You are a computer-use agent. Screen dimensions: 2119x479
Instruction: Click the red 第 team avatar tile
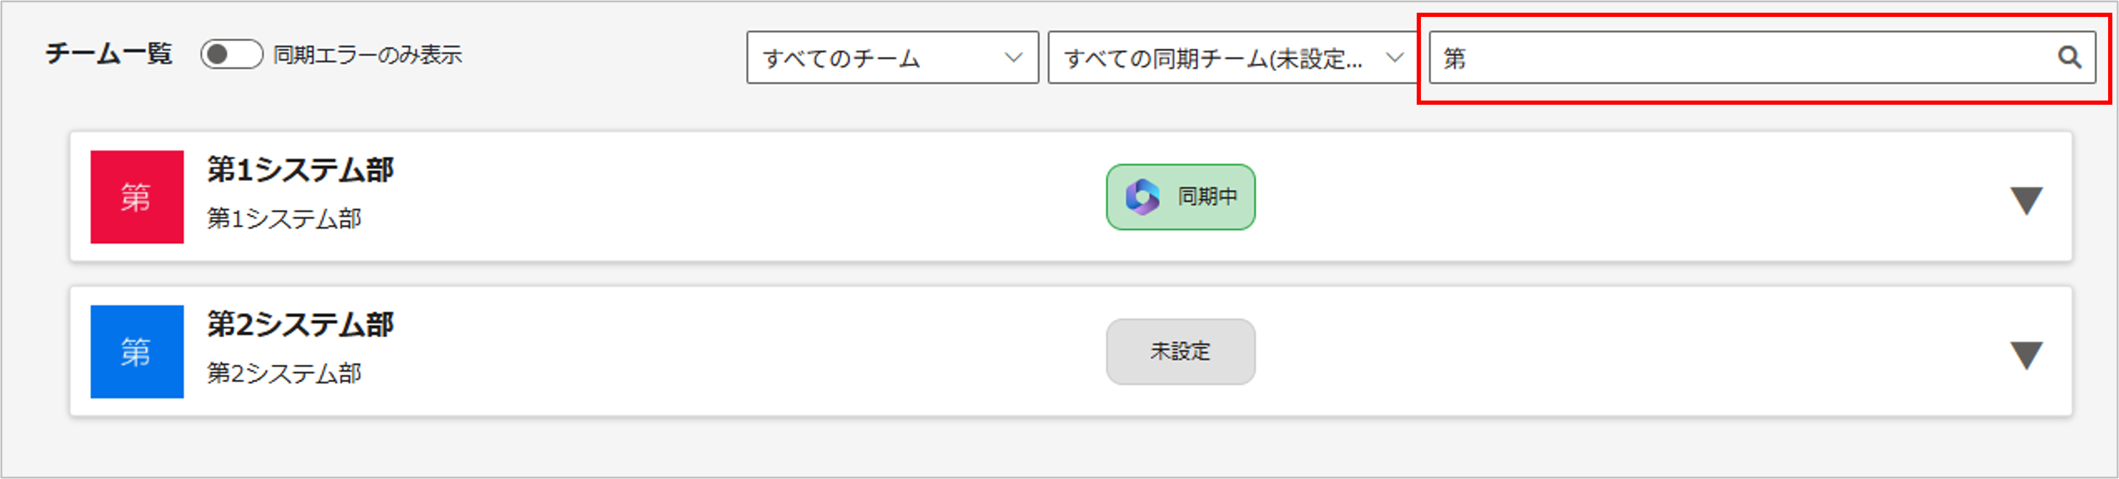point(137,197)
